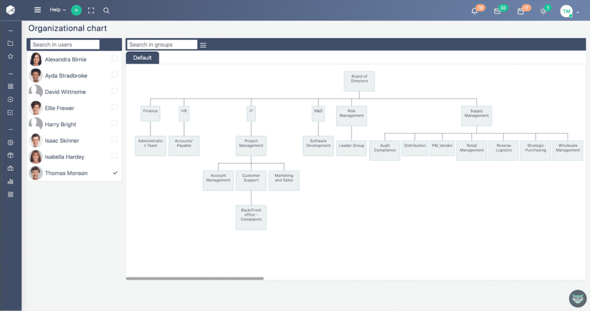
Task: Open notifications bell with 19 badge
Action: [x=475, y=11]
